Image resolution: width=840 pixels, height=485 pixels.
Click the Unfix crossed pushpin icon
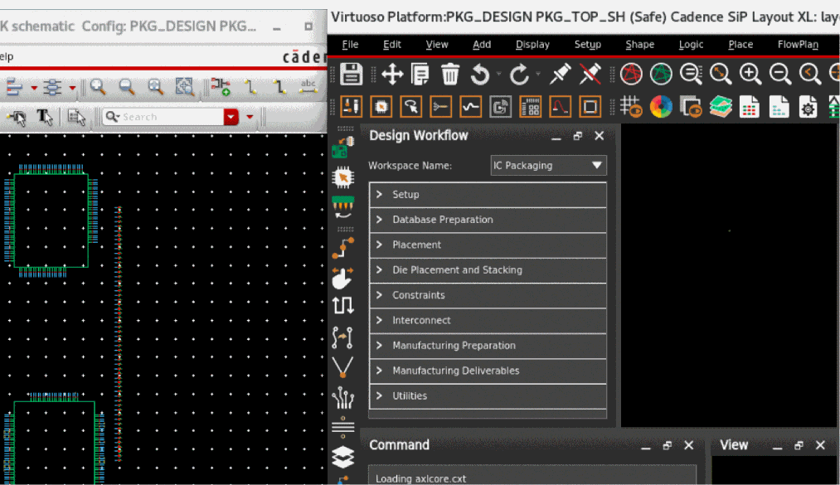pyautogui.click(x=590, y=74)
